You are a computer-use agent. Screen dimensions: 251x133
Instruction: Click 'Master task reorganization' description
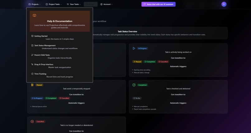[60, 67]
